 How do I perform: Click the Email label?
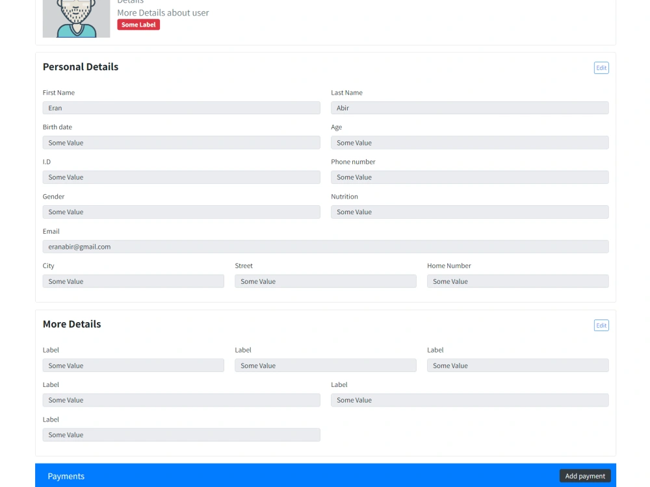point(51,232)
